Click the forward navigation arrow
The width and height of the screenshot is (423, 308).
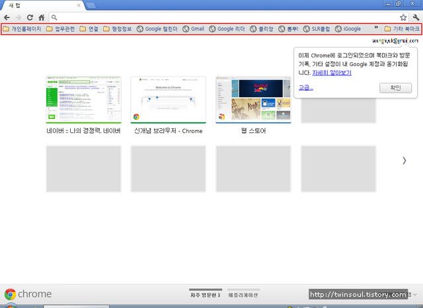point(19,18)
